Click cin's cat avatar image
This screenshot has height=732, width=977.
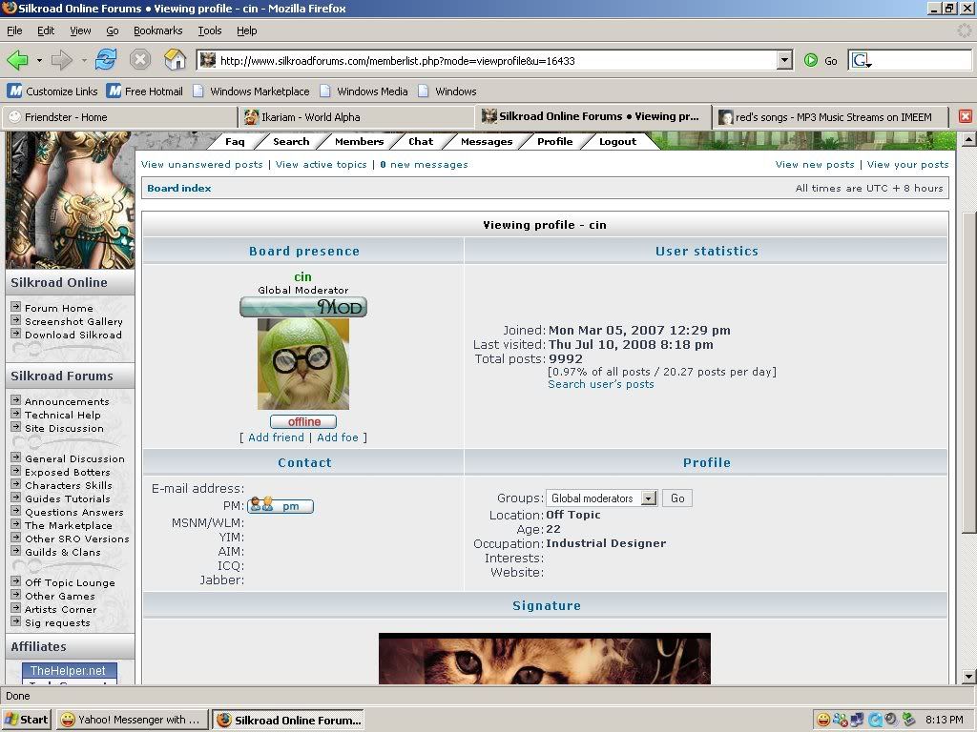(x=302, y=363)
